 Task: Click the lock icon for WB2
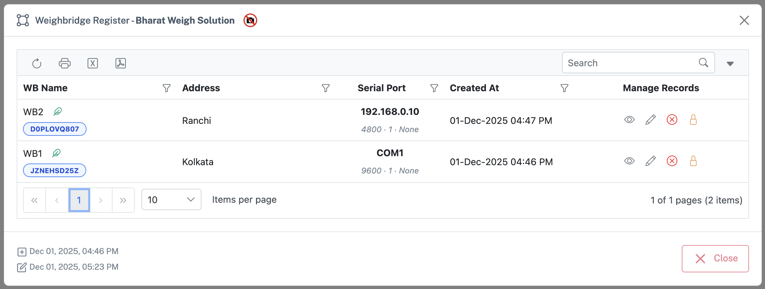(x=693, y=120)
